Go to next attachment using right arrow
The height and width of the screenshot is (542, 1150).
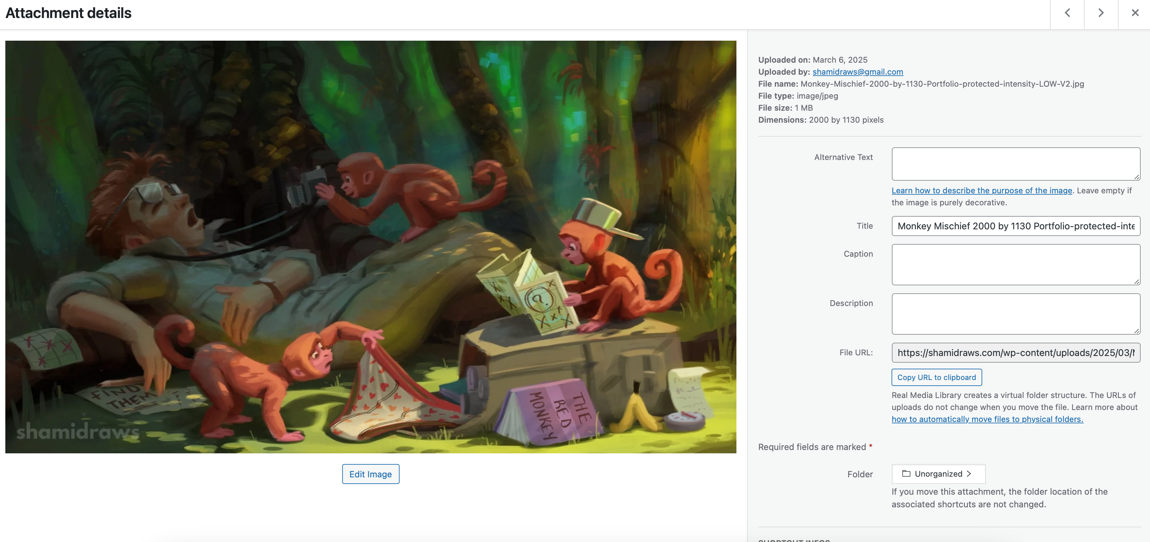pos(1101,13)
